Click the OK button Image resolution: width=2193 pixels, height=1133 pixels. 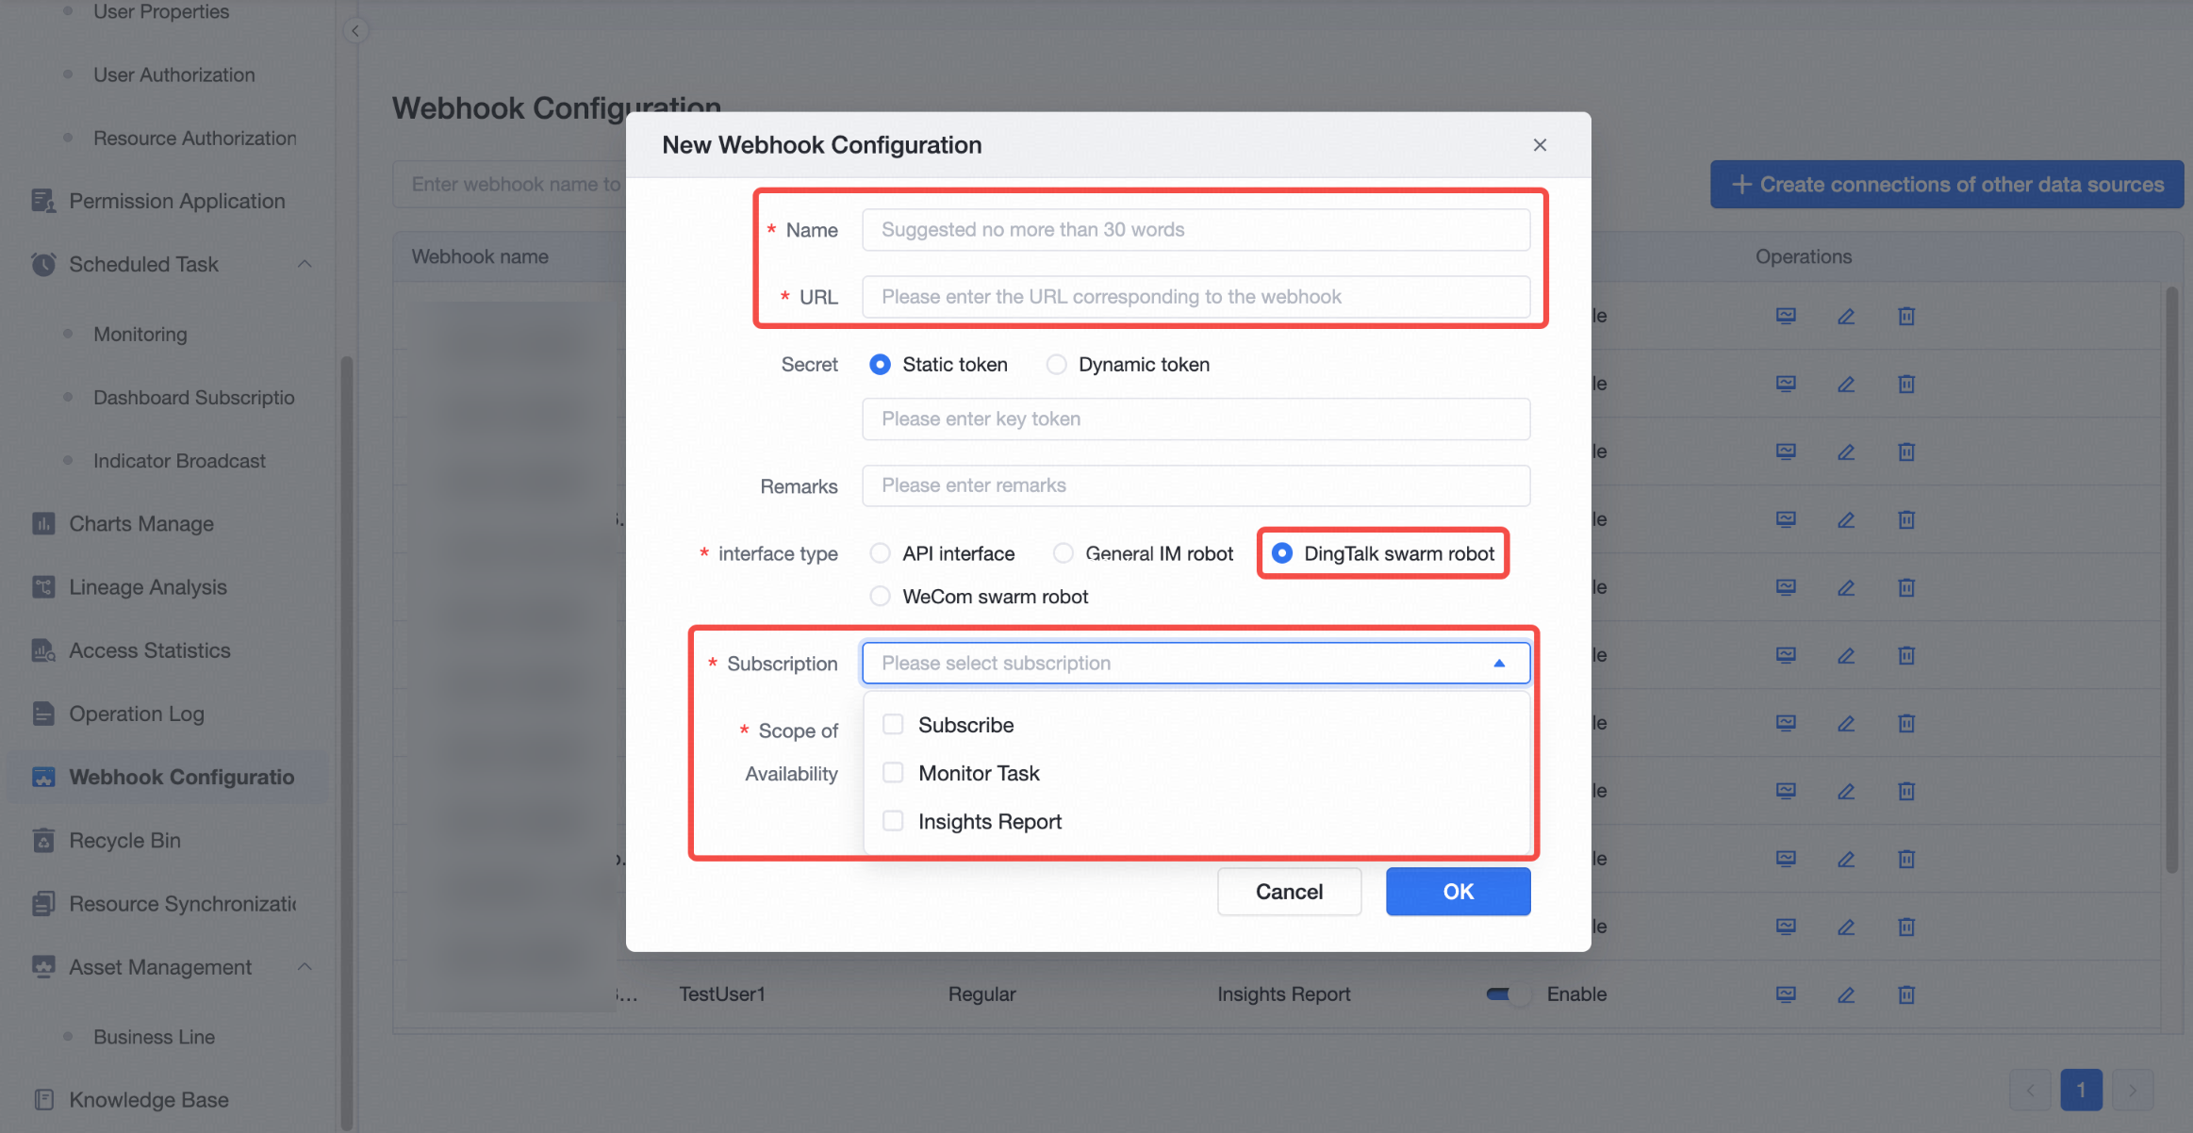tap(1458, 892)
